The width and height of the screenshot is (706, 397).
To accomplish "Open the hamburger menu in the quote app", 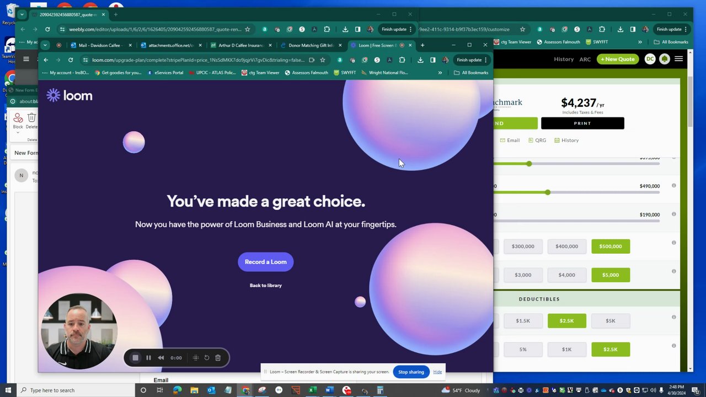I will point(679,59).
